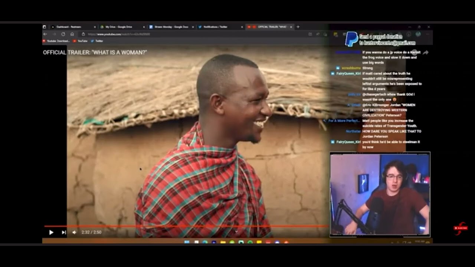Click the red Subscribe button overlay
The width and height of the screenshot is (475, 267).
click(x=461, y=228)
